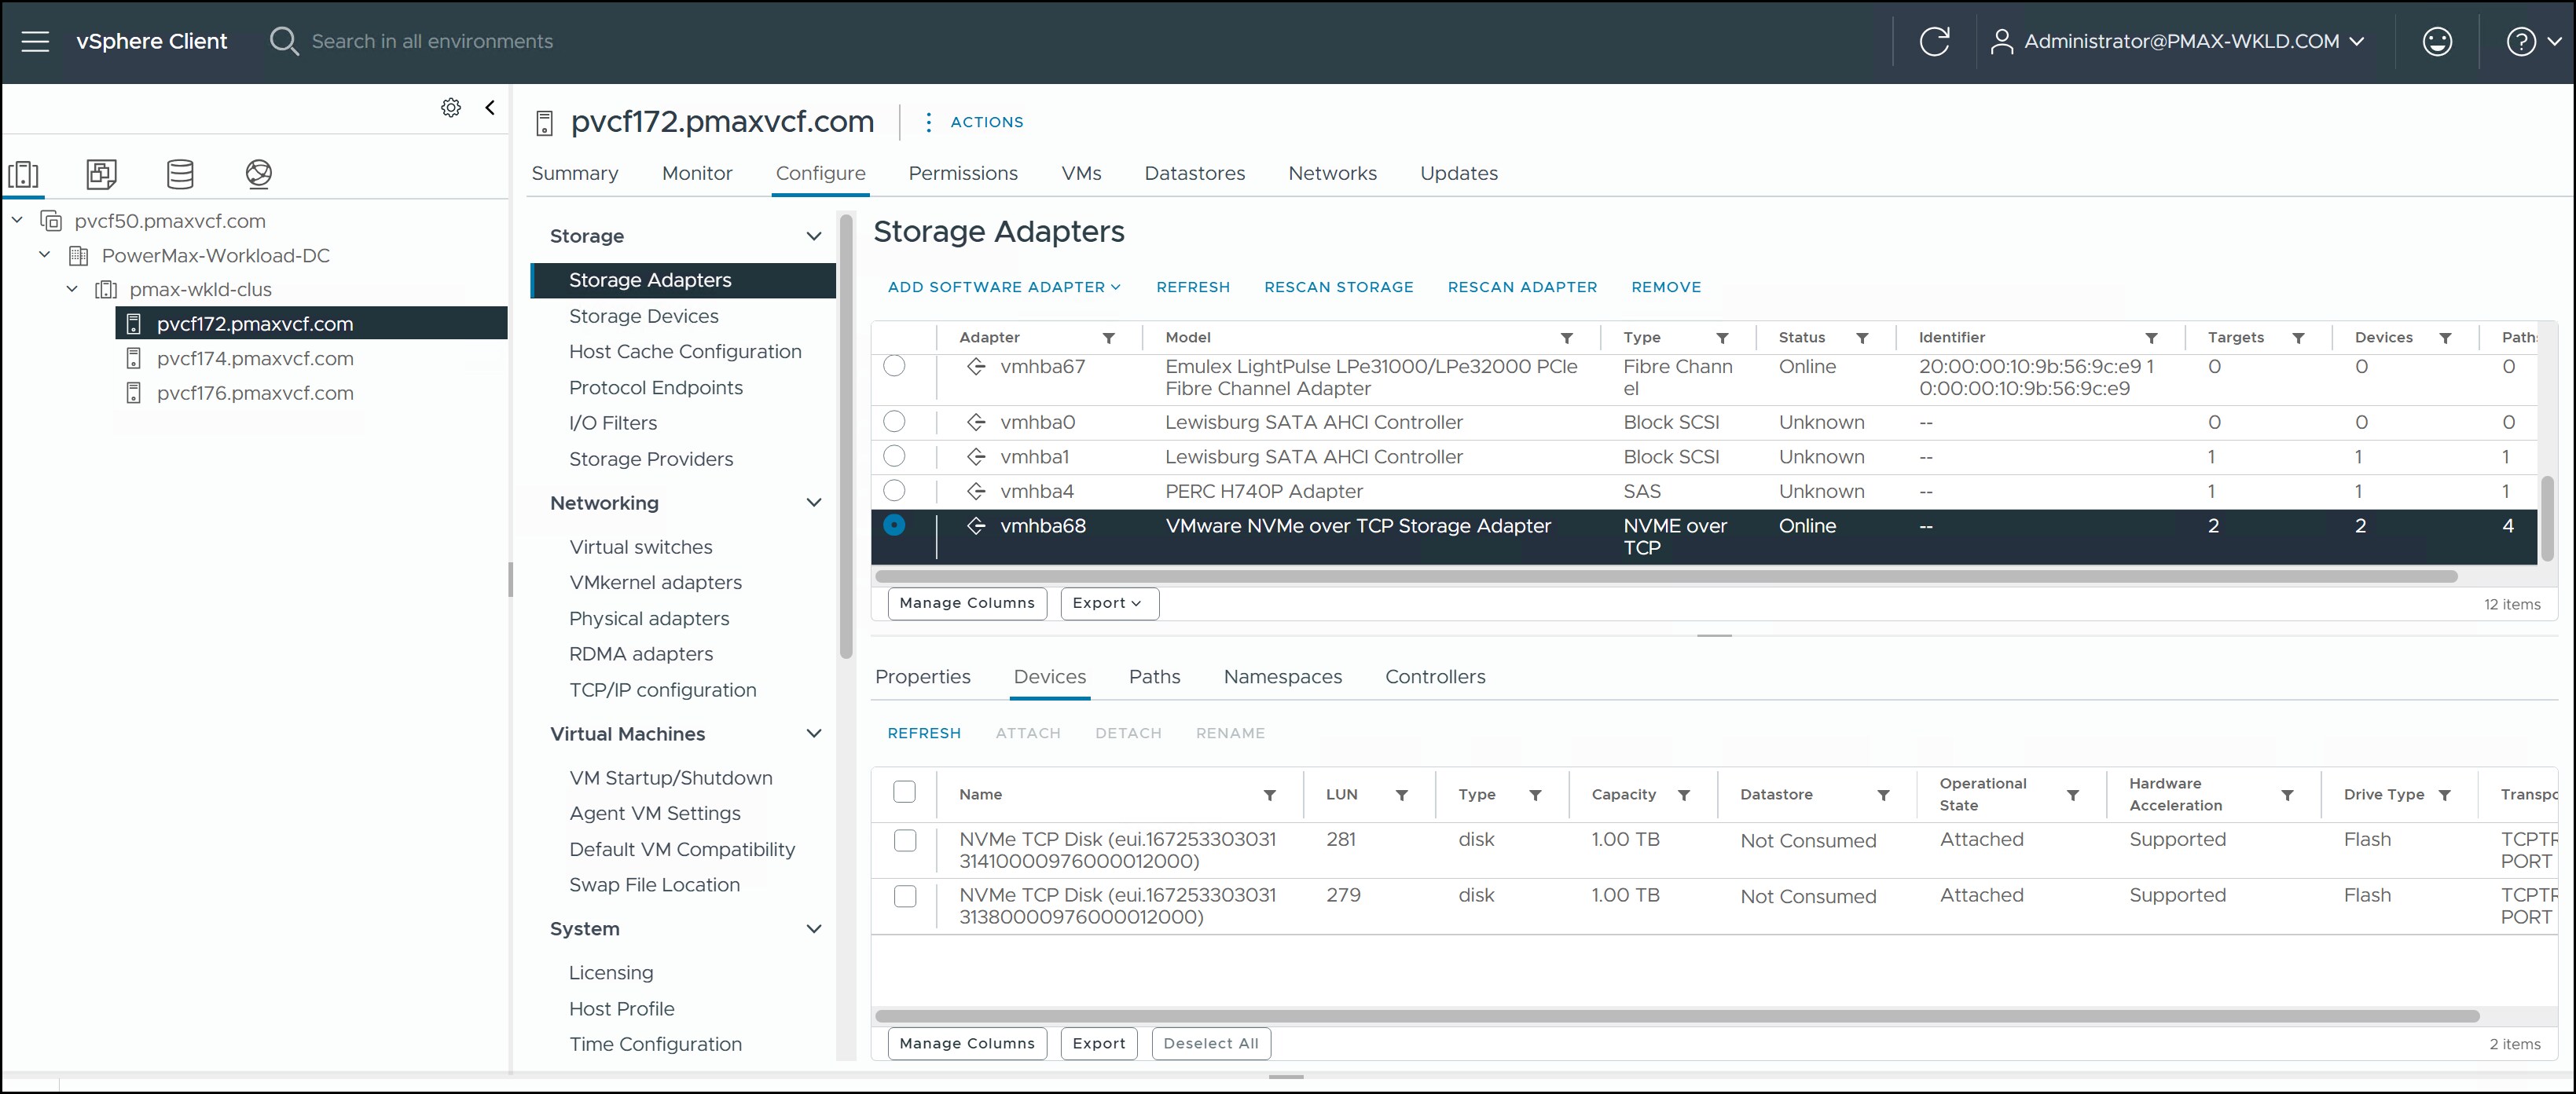Collapse the PowerMax-Workload-DC tree node
This screenshot has height=1094, width=2576.
coord(44,254)
